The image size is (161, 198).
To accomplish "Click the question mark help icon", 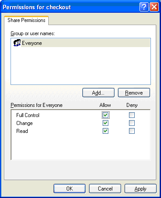I will [x=144, y=7].
